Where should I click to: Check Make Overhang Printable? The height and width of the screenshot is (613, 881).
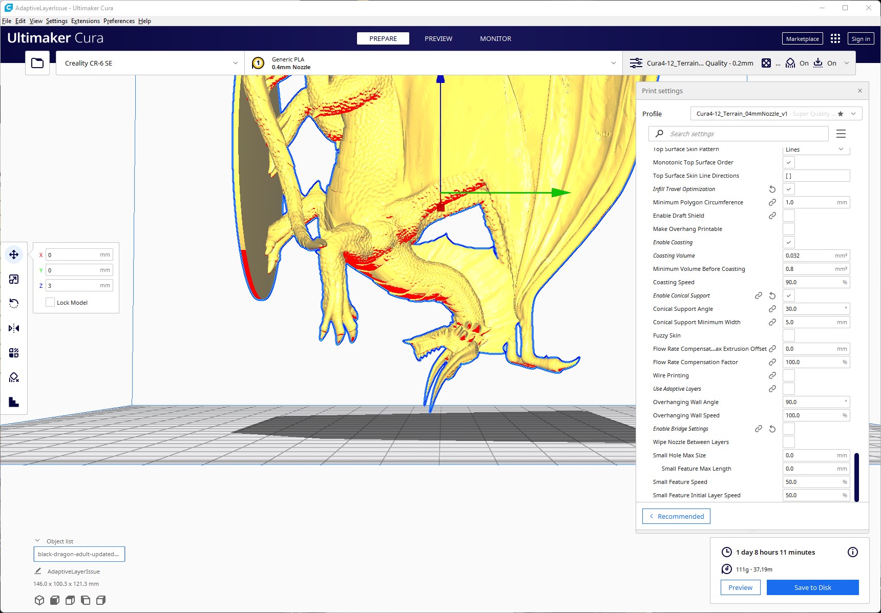click(789, 229)
